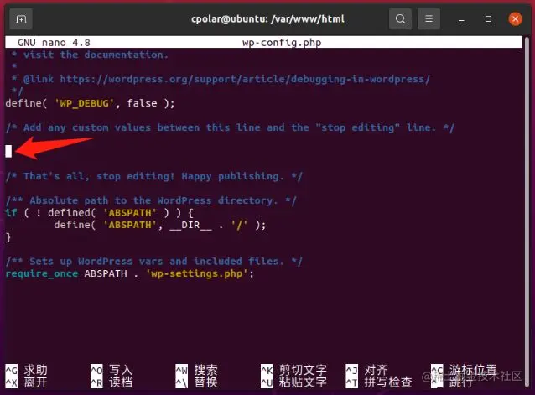Click the 'That's all, stop editing' comment
This screenshot has height=395, width=535.
pyautogui.click(x=154, y=176)
